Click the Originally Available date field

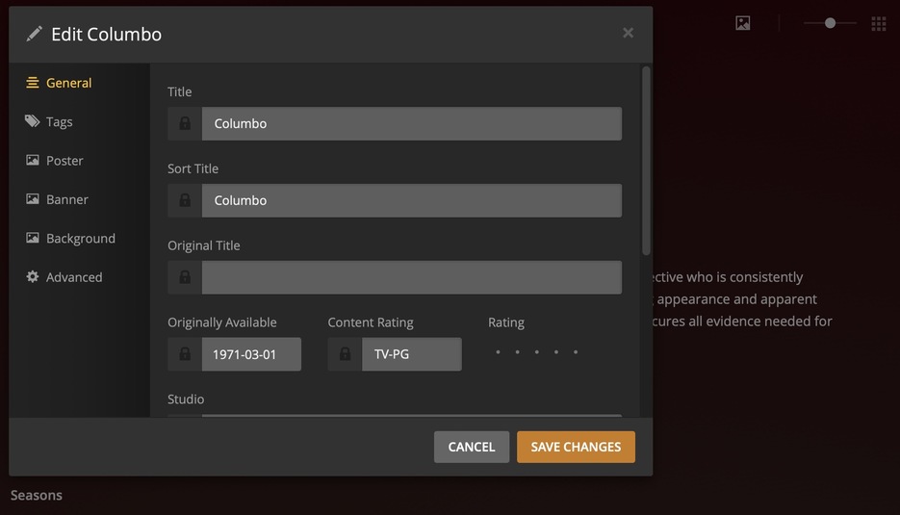tap(251, 354)
